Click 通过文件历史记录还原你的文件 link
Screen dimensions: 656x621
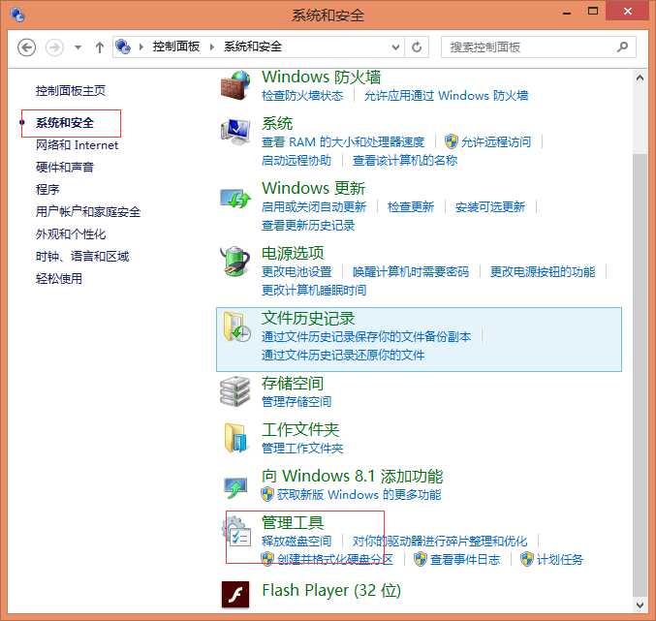pos(343,356)
